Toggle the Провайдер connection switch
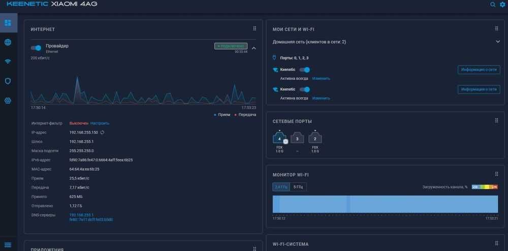Image resolution: width=508 pixels, height=251 pixels. click(36, 48)
